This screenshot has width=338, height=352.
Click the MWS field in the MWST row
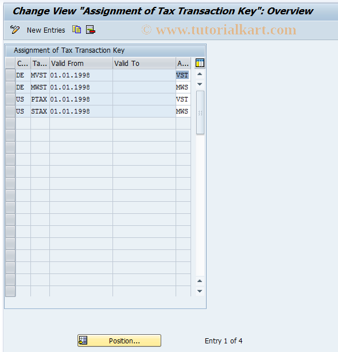pos(183,87)
